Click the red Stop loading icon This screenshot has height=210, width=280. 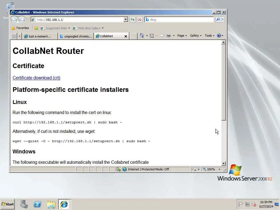140,19
